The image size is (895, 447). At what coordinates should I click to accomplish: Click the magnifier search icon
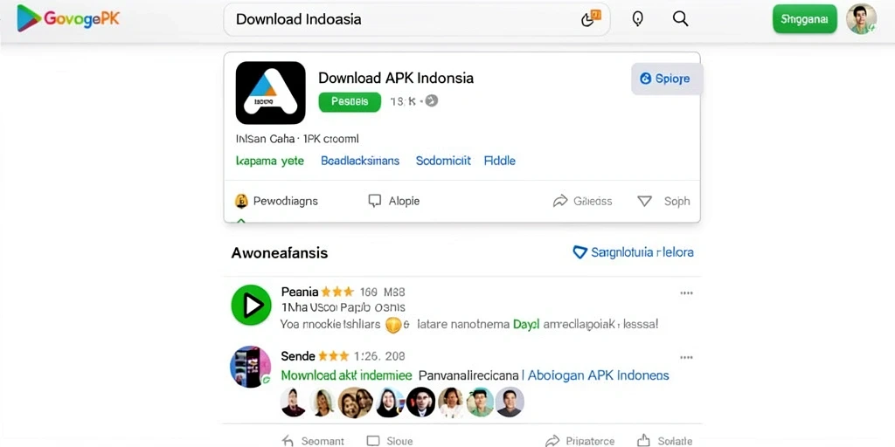pyautogui.click(x=680, y=18)
